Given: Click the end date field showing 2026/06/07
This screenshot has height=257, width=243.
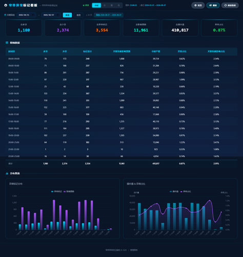Looking at the screenshot, I should (x=51, y=15).
